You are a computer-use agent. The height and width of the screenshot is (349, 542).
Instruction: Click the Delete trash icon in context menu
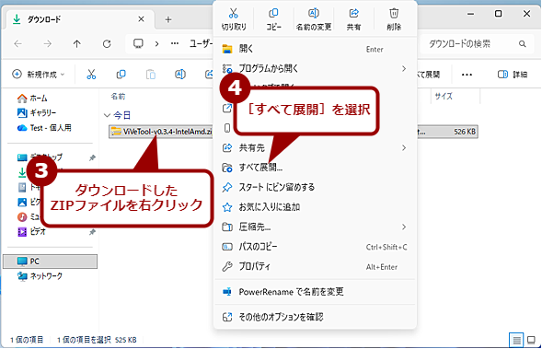pyautogui.click(x=394, y=14)
